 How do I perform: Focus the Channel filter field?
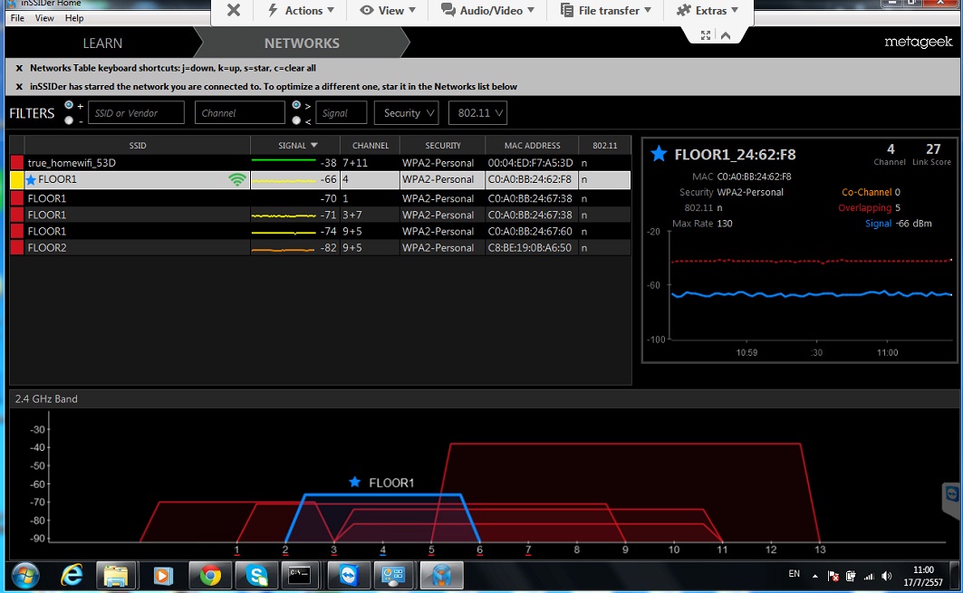pos(239,113)
